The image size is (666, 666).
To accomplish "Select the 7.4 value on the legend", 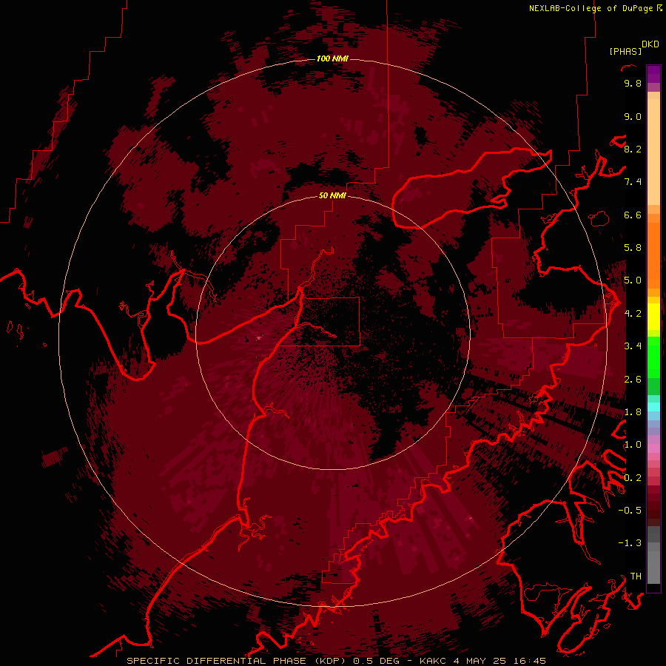I will point(633,182).
